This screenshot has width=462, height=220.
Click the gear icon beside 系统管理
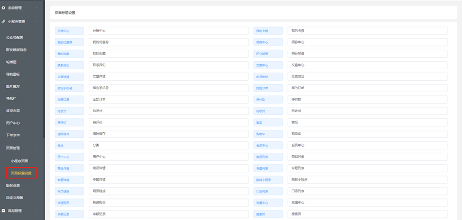click(x=4, y=8)
